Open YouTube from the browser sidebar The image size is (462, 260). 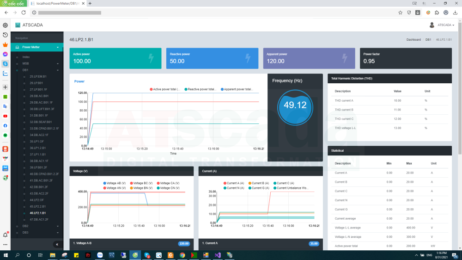[x=5, y=116]
